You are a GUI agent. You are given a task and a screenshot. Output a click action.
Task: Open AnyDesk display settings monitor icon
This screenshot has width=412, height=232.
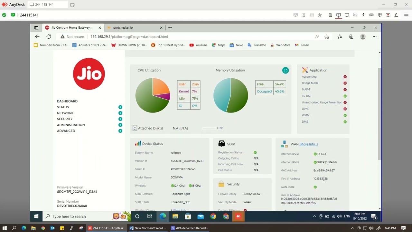tap(347, 15)
